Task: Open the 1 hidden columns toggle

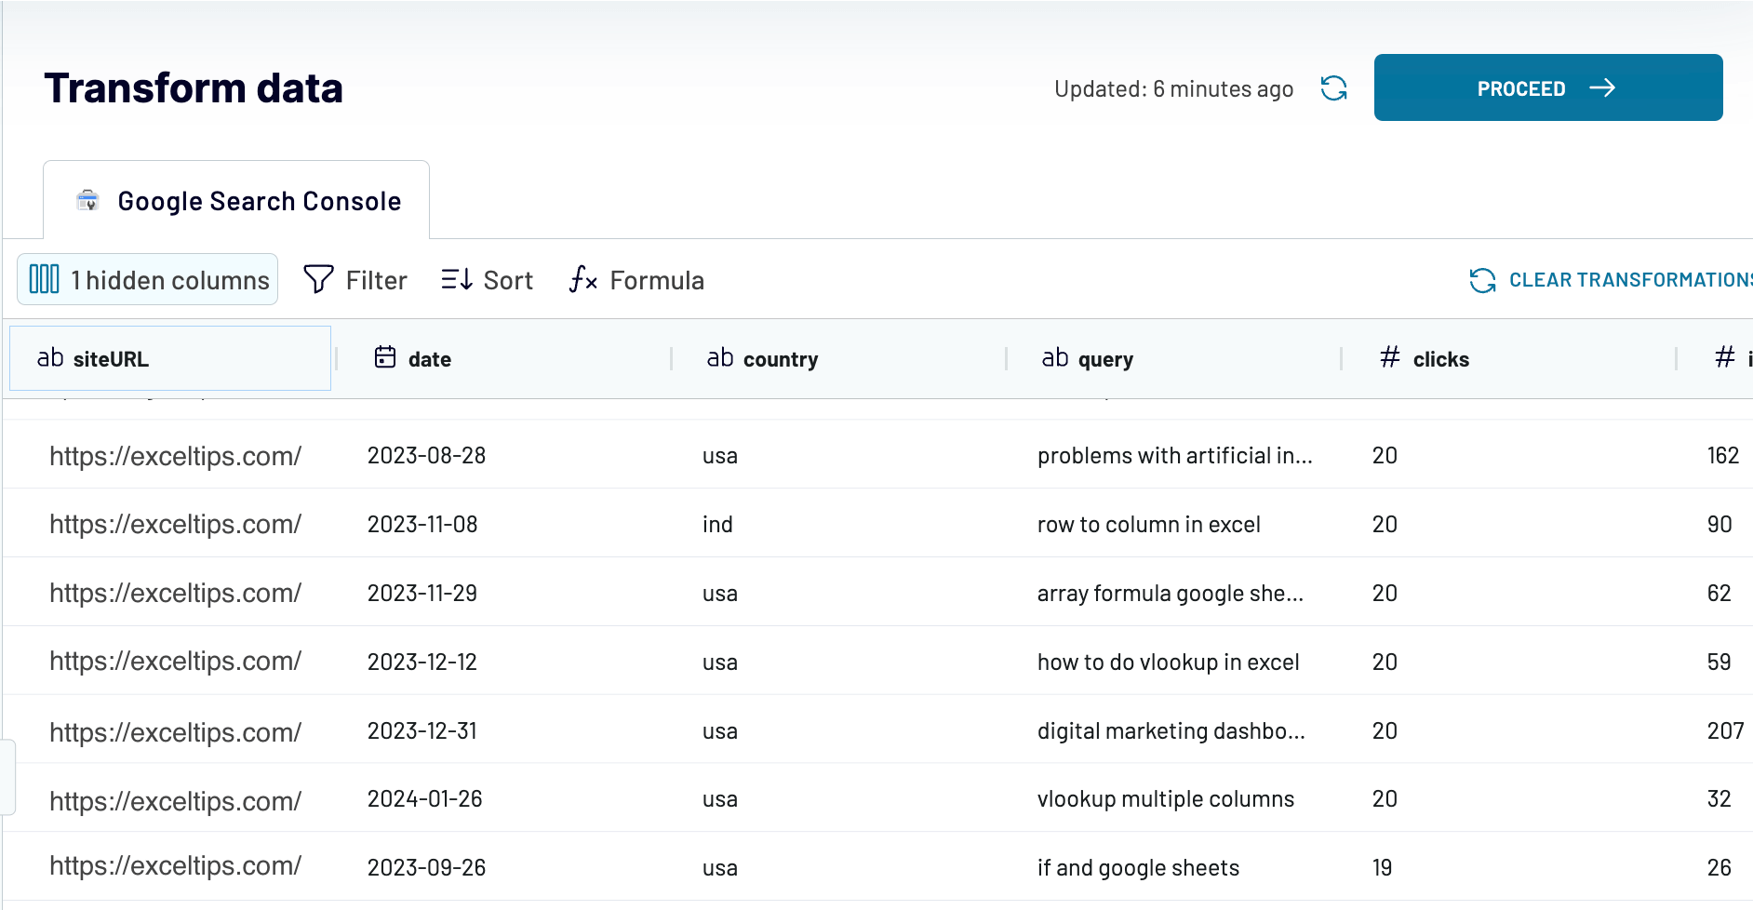Action: tap(148, 279)
